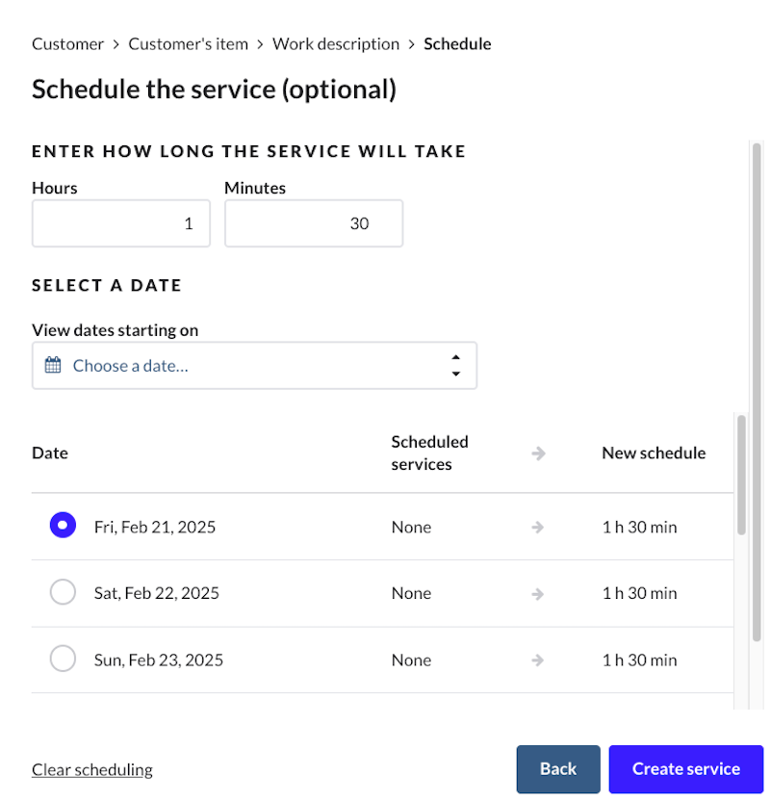Click the arrow icon in the Sun, Feb 23 row
Screen dimensions: 770x802
point(538,660)
